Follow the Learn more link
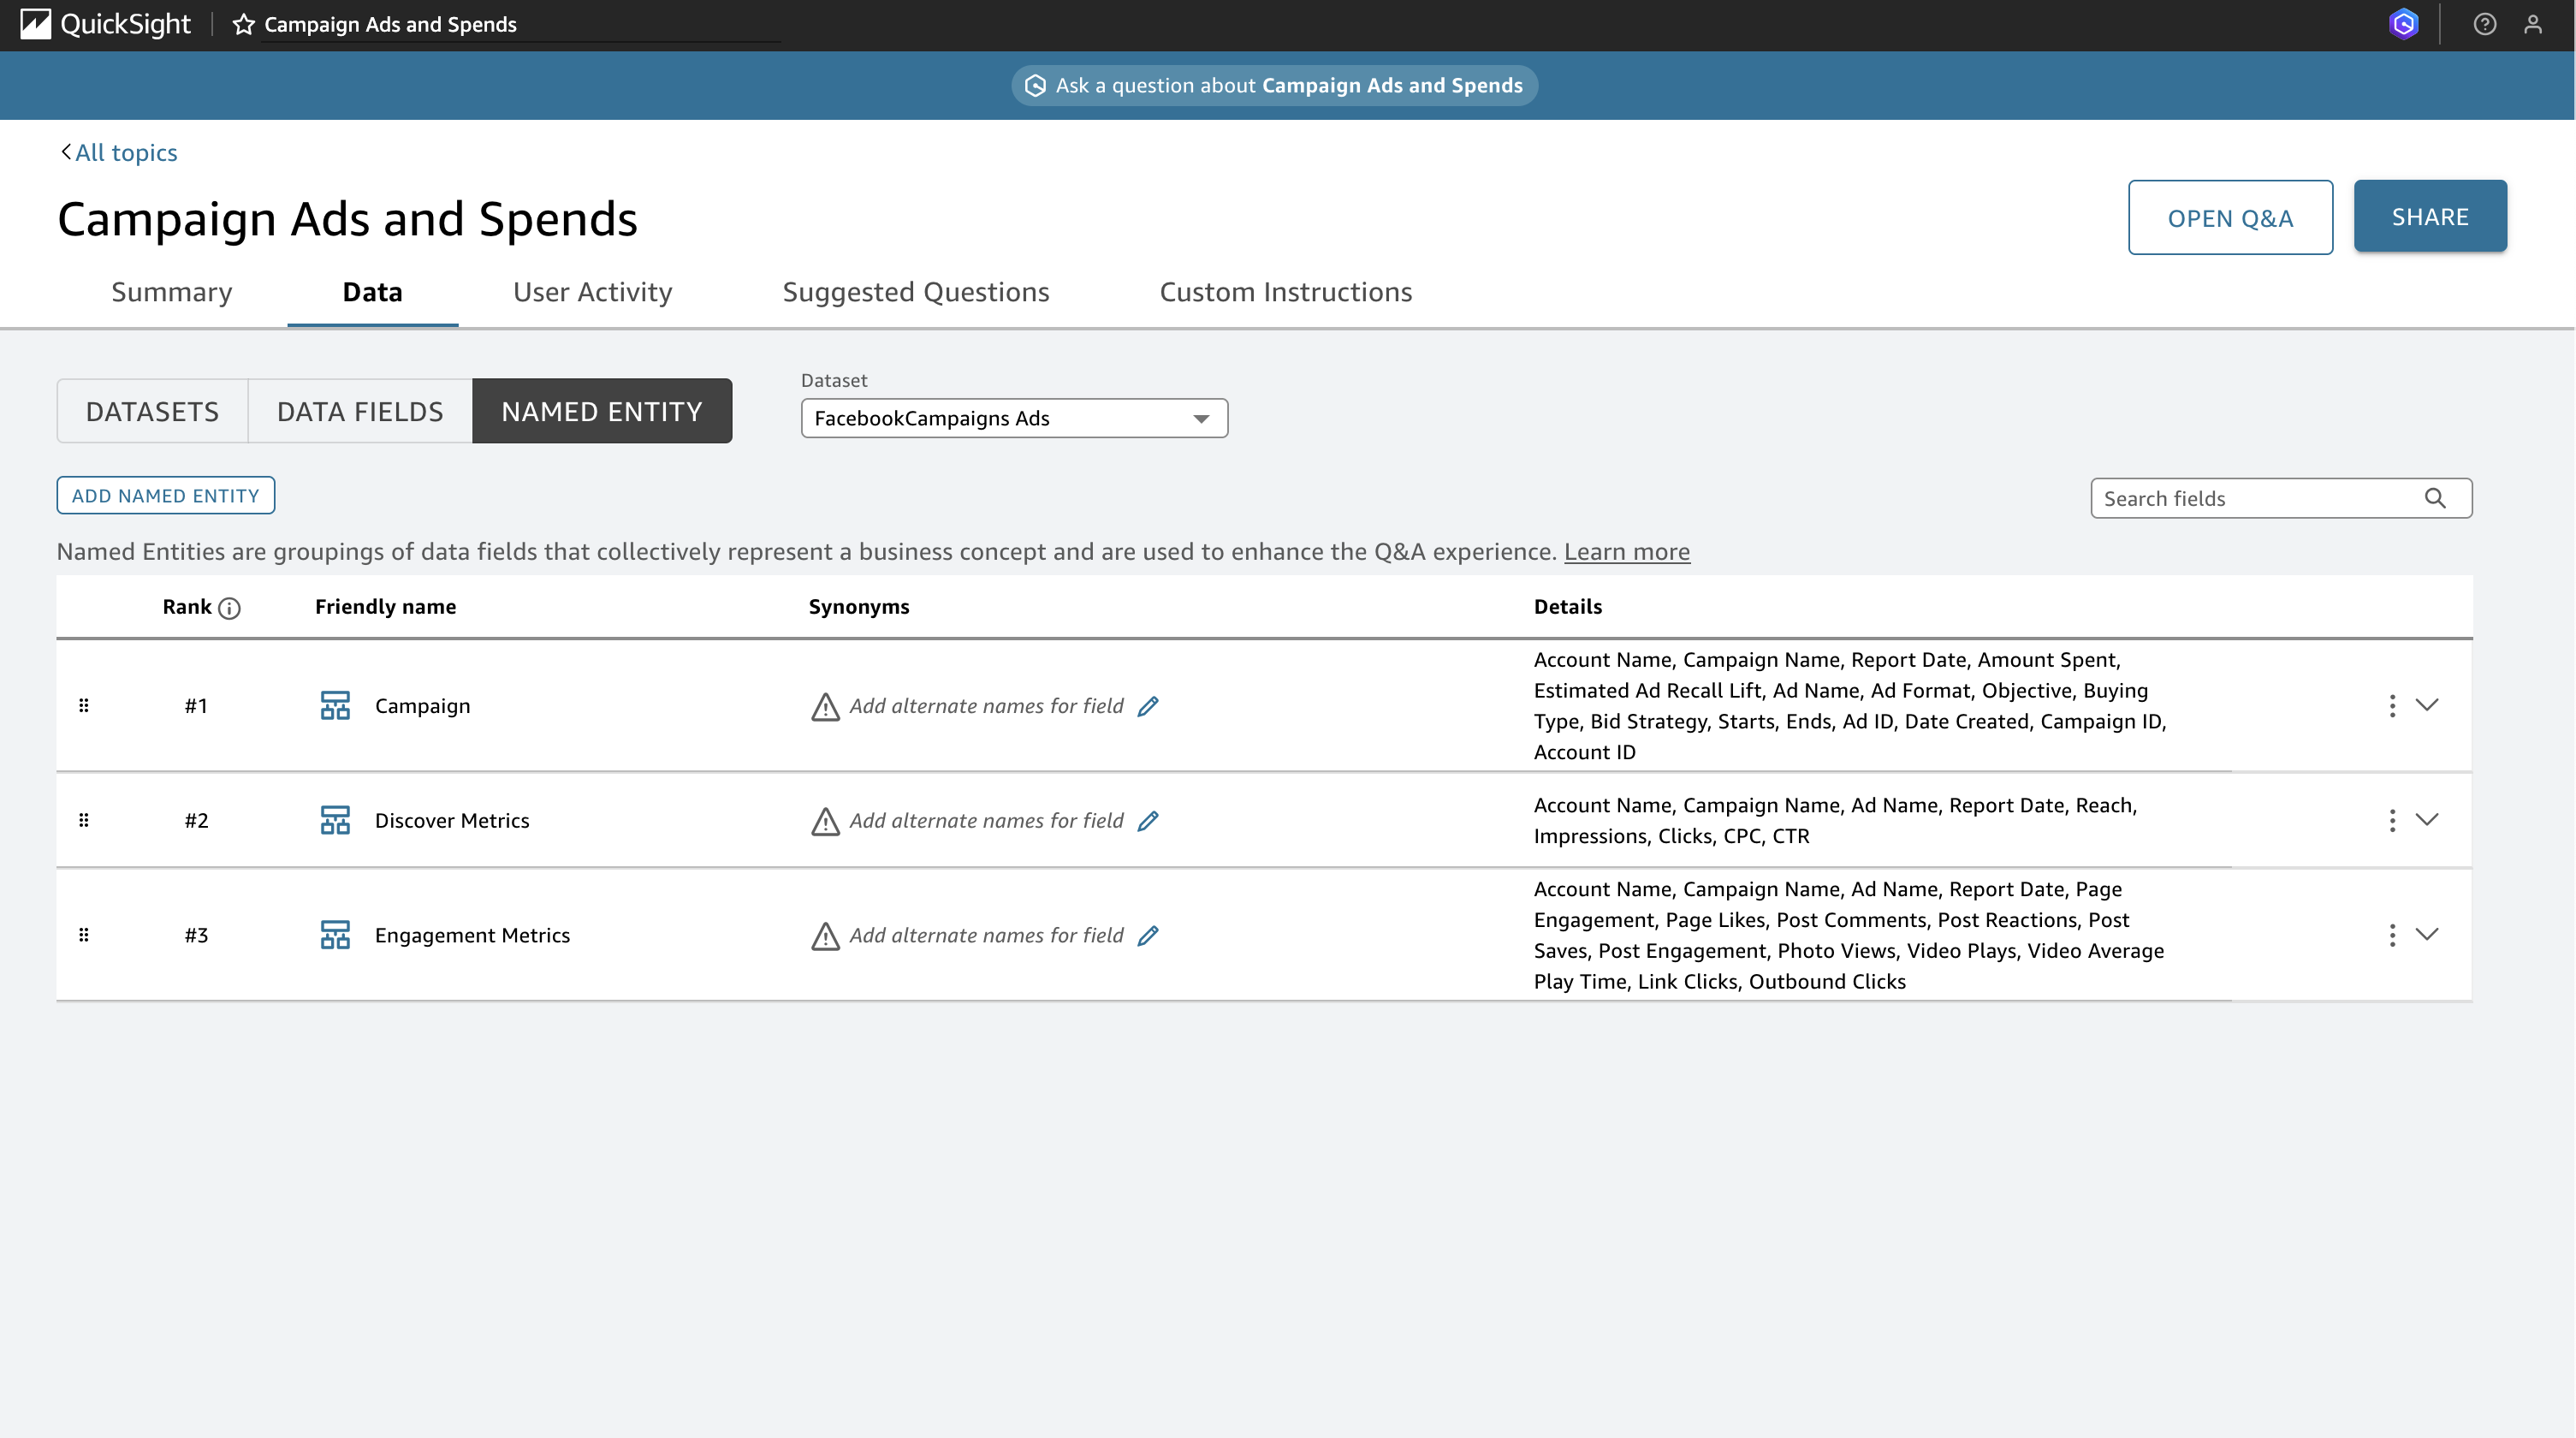The height and width of the screenshot is (1438, 2576). (1626, 552)
